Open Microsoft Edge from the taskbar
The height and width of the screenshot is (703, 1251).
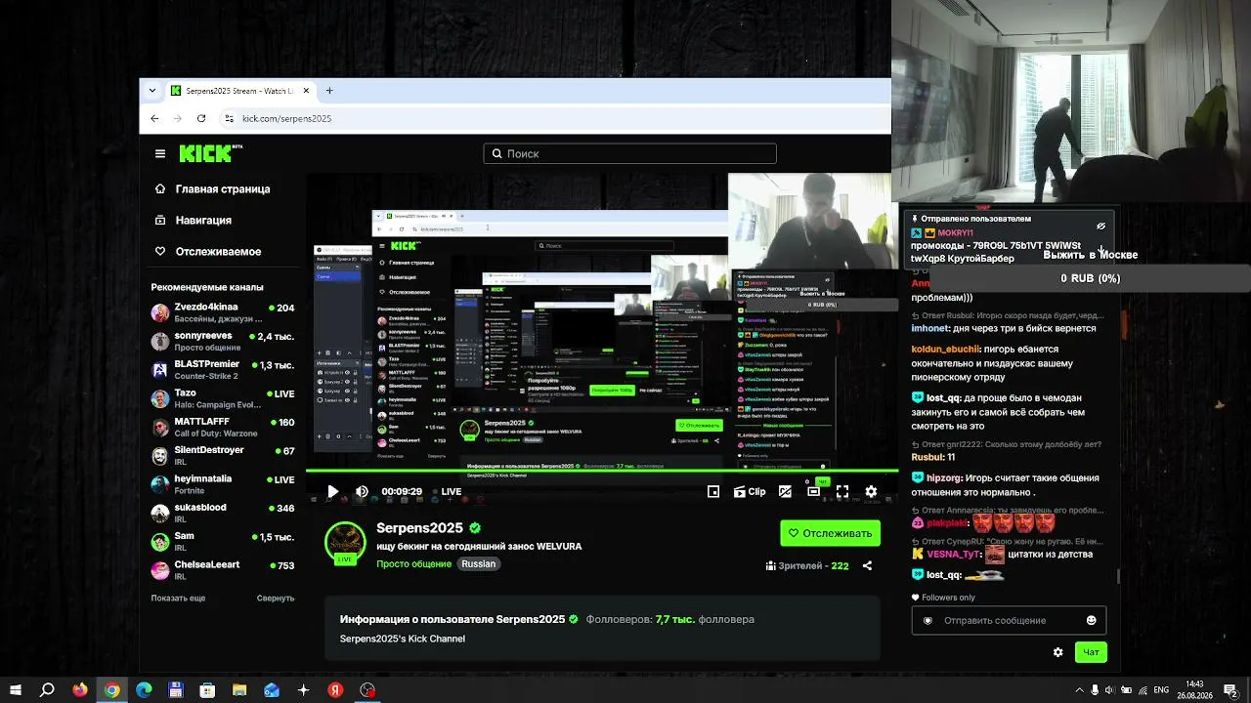click(x=144, y=690)
